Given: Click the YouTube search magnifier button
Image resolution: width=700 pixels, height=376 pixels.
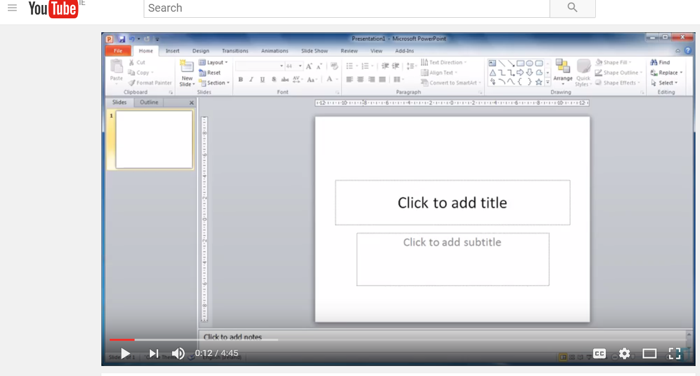Looking at the screenshot, I should coord(572,8).
